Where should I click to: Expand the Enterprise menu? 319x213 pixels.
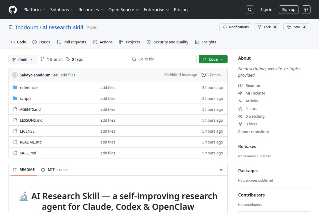[x=156, y=10]
